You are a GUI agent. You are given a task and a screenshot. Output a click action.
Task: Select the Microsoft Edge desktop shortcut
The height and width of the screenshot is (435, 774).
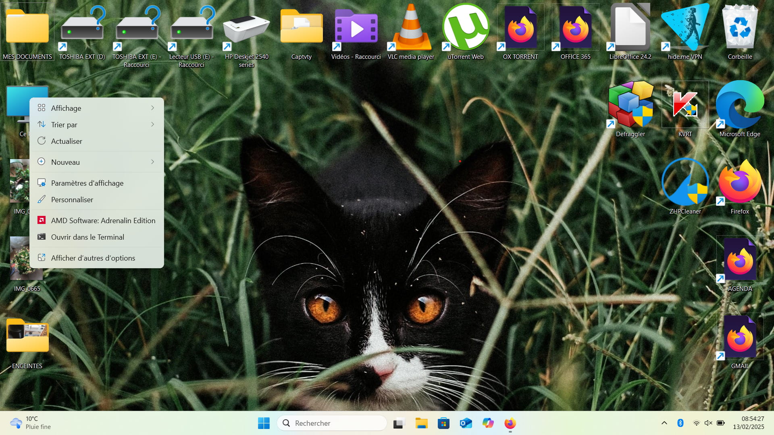click(x=740, y=104)
